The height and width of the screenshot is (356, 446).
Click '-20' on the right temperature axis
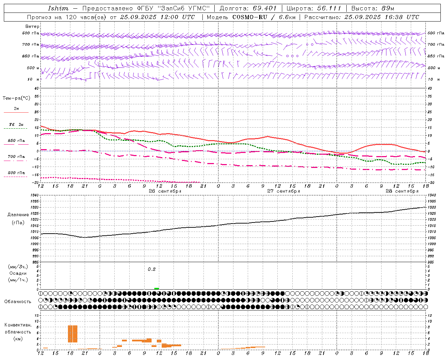(431, 183)
